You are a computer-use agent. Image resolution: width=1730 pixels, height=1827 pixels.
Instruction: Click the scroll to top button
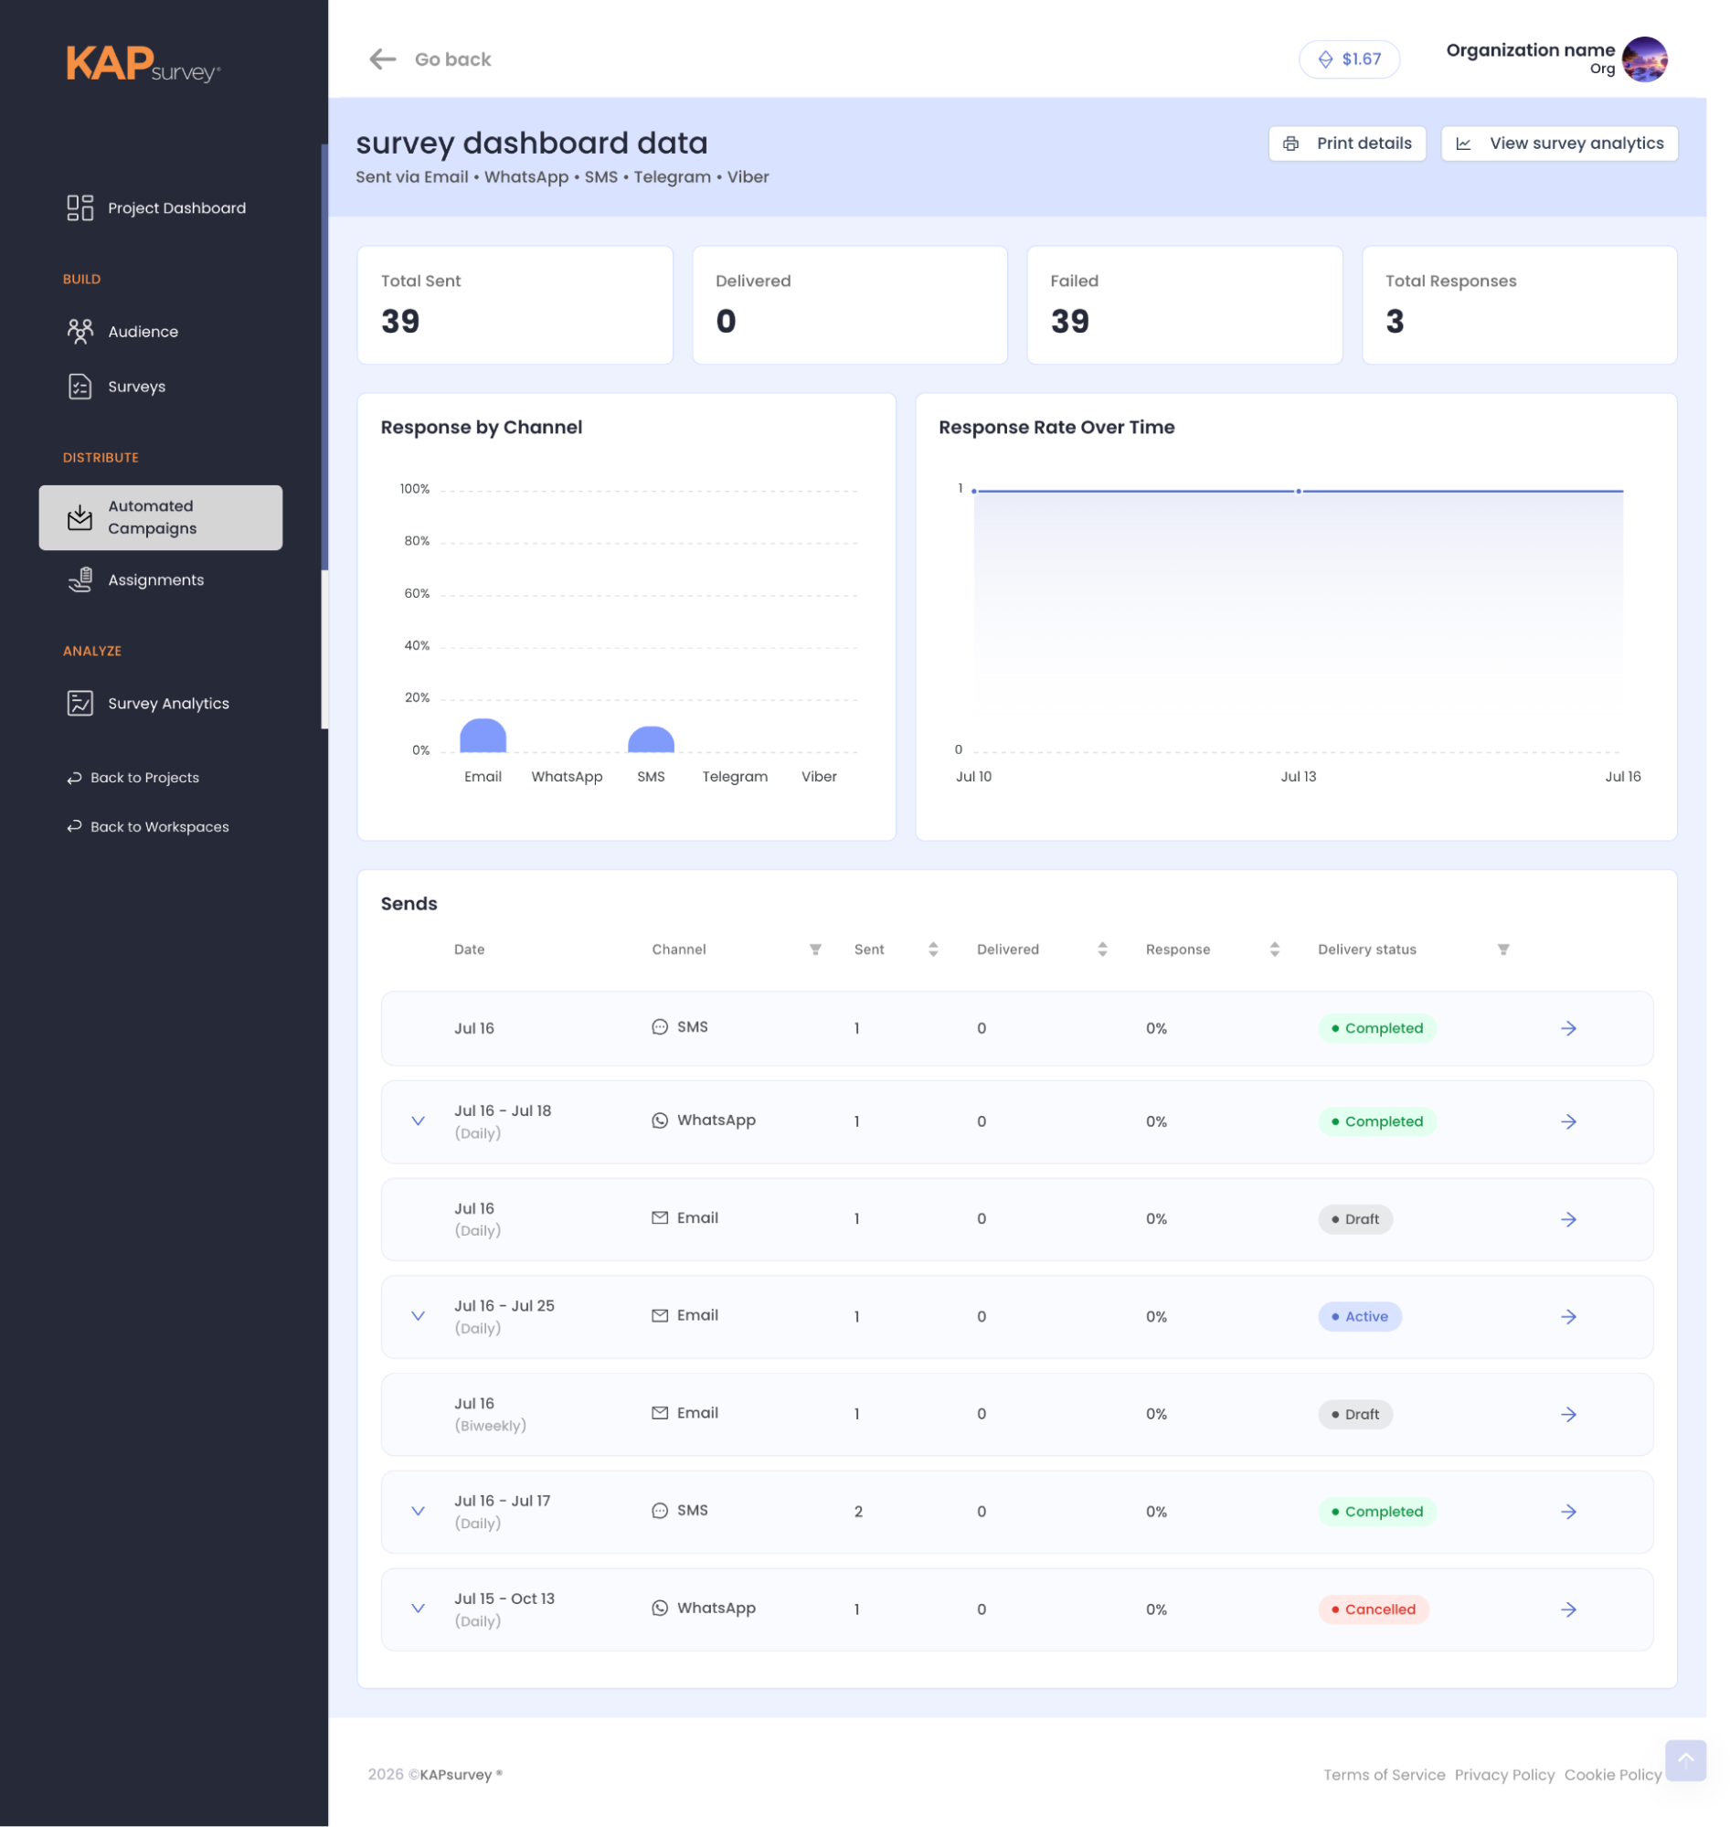tap(1685, 1761)
